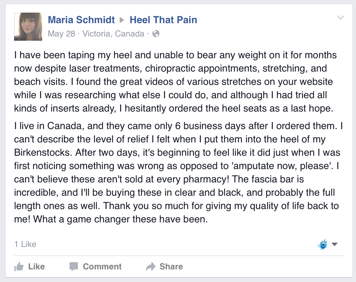This screenshot has height=282, width=356.
Task: Open the post options chevron in the top corner
Action: (340, 18)
